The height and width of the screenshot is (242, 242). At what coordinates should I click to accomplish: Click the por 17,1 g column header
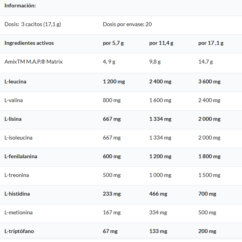tap(211, 43)
